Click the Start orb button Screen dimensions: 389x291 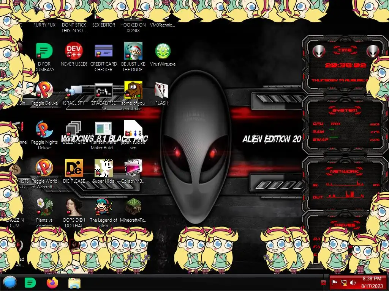click(10, 283)
